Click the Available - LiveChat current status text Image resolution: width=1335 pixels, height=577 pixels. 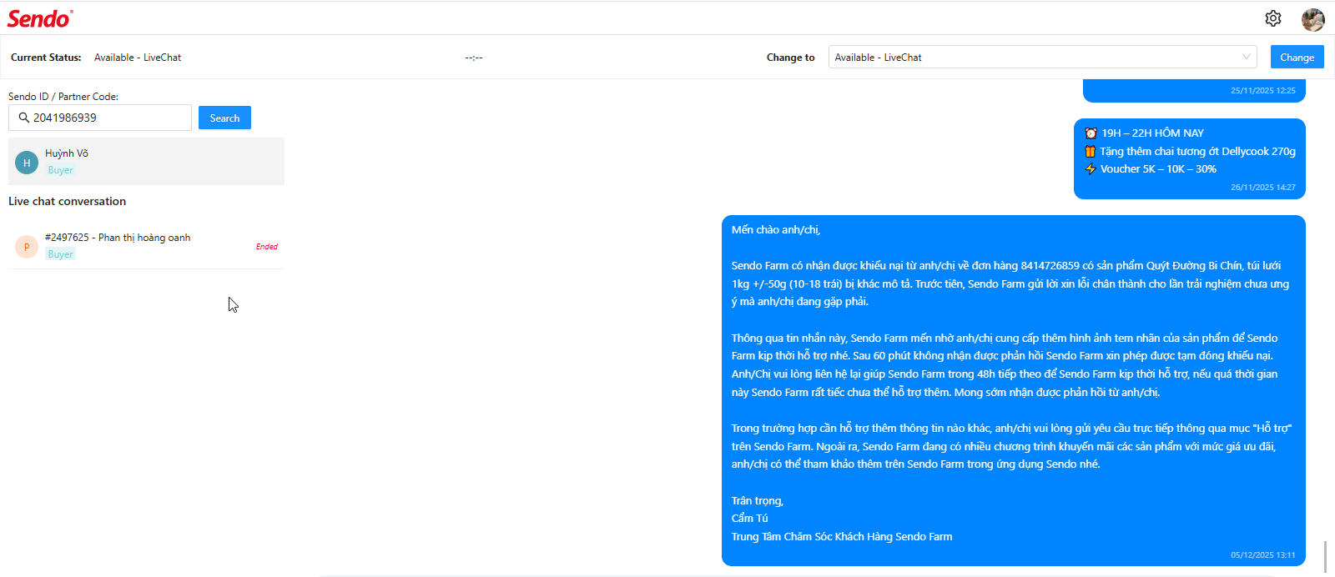coord(138,58)
